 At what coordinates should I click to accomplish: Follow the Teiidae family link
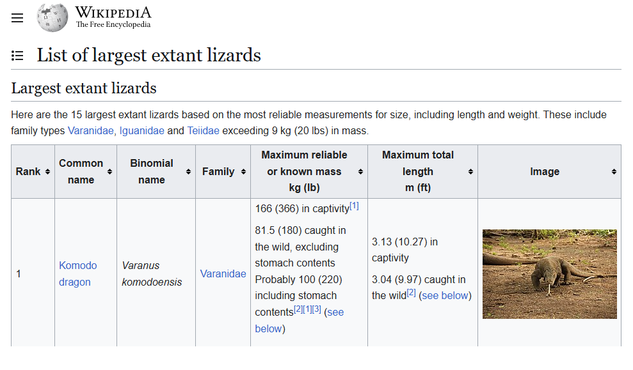pos(203,131)
